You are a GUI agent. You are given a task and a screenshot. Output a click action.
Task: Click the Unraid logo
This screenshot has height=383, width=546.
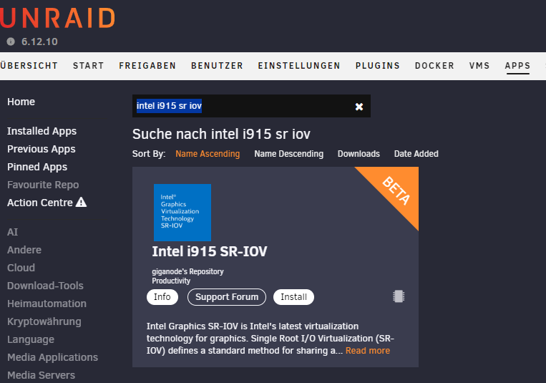pos(57,18)
